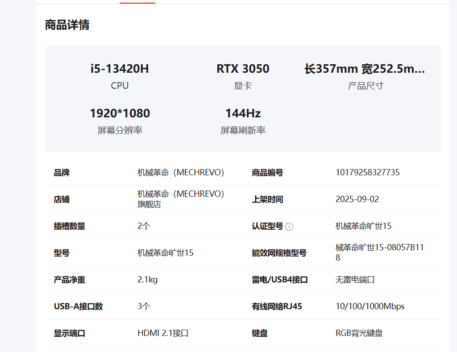The image size is (457, 352).
Task: Click the 显示端口 label
Action: (x=70, y=333)
